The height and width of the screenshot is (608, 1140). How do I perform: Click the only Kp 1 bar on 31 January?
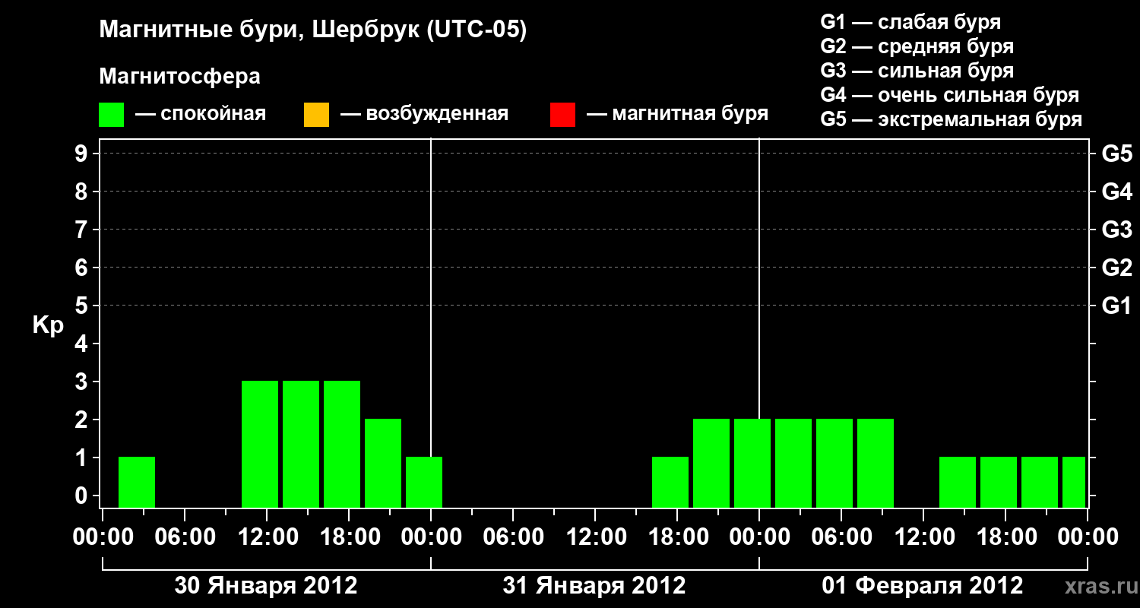670,483
